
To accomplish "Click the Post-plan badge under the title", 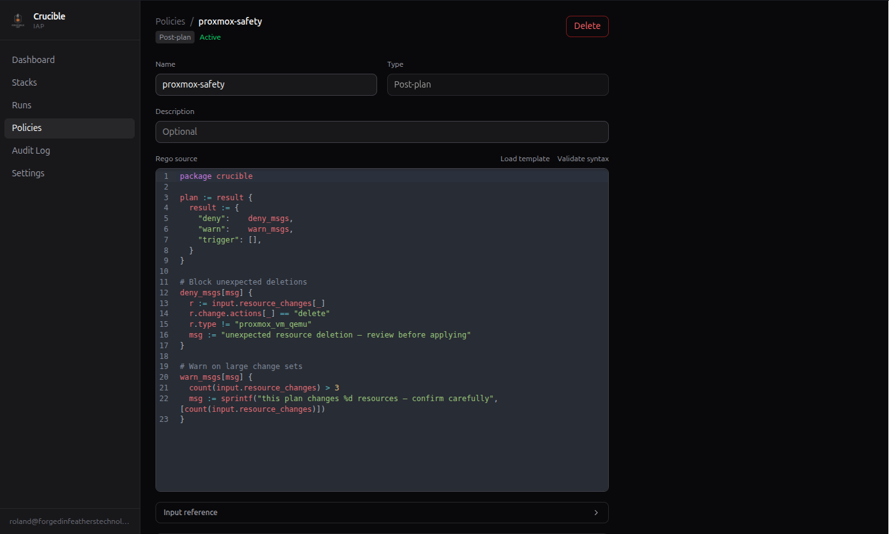I will [174, 37].
